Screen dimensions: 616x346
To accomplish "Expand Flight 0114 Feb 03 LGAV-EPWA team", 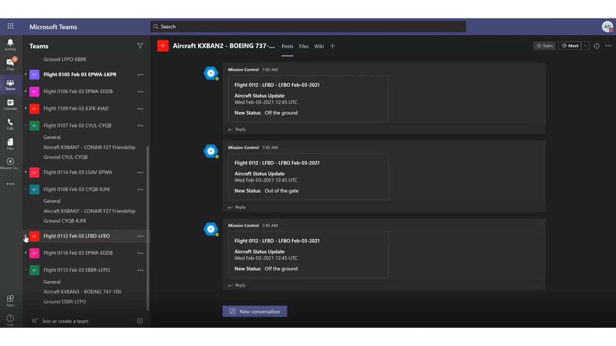I will tap(26, 172).
